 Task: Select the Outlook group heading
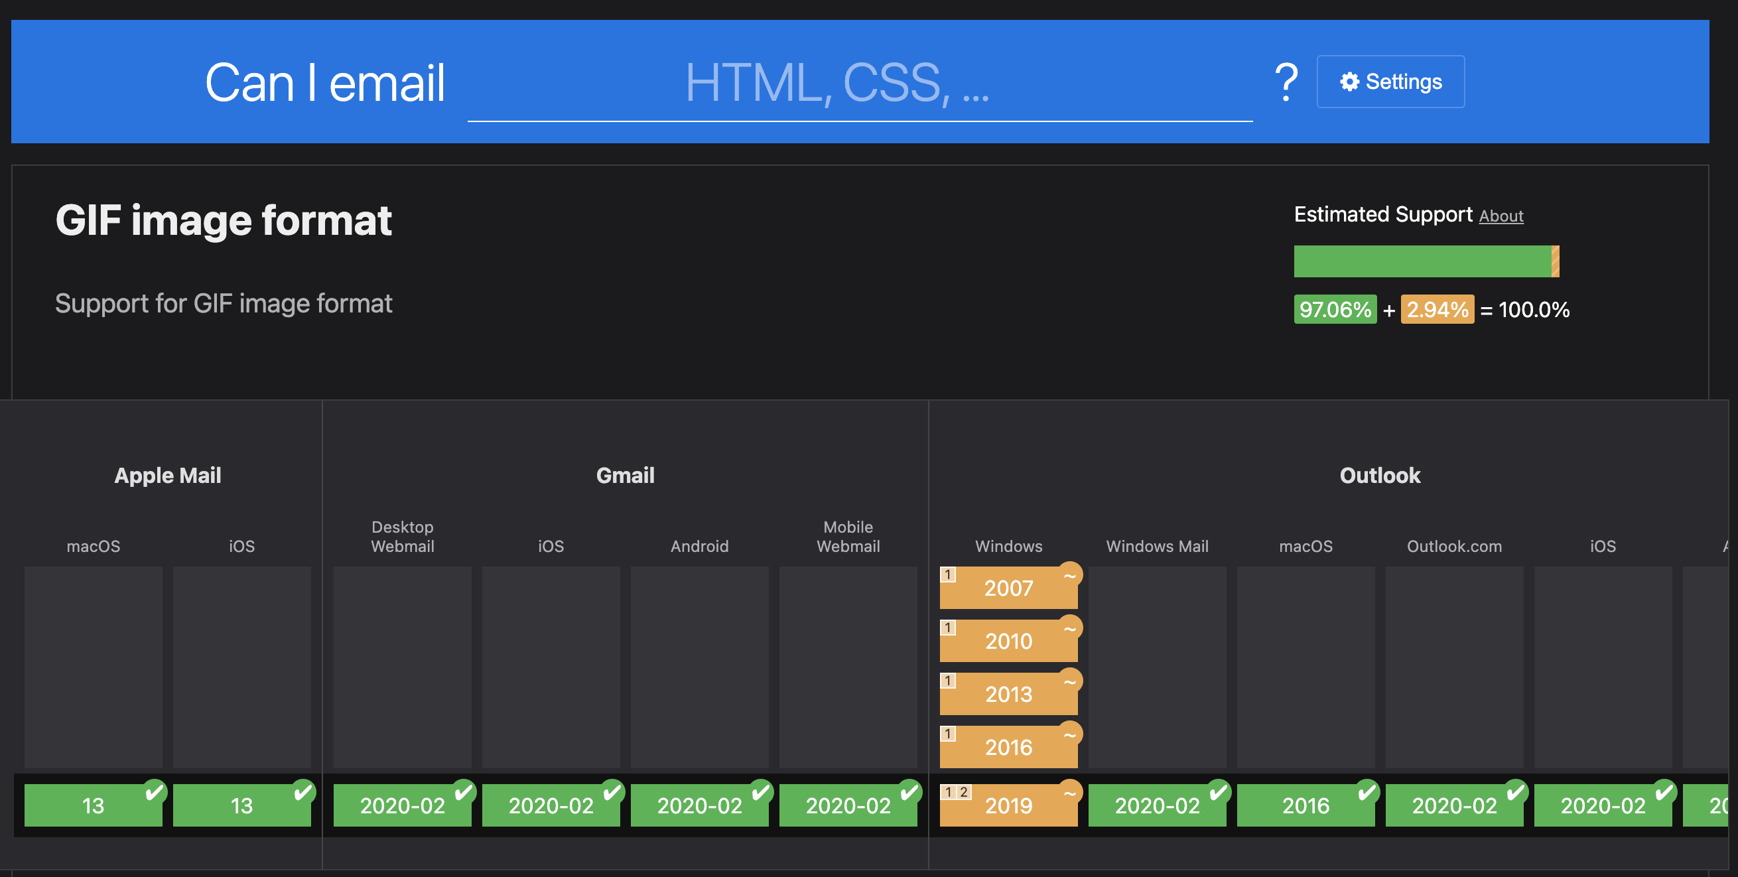(x=1380, y=476)
